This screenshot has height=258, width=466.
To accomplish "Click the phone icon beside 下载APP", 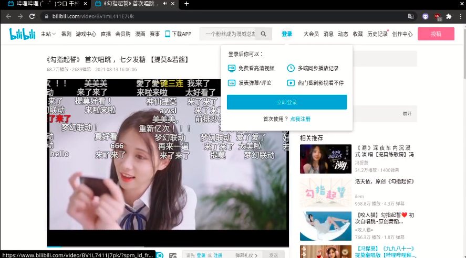I will [x=168, y=34].
